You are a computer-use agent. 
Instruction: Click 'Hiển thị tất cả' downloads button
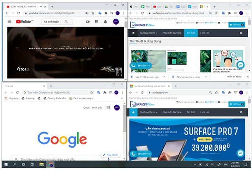tap(234, 77)
